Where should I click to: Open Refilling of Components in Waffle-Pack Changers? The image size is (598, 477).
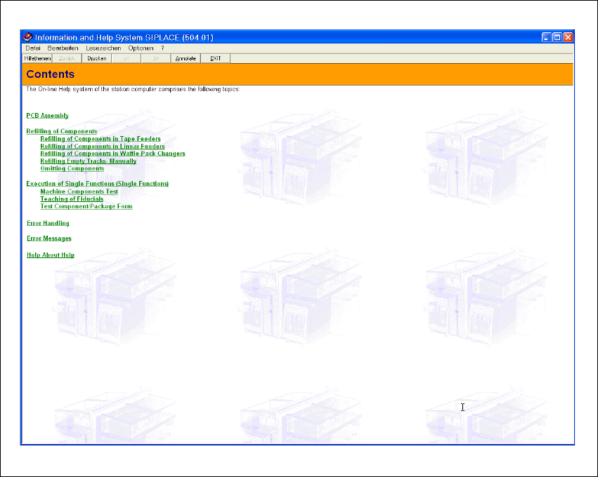[112, 154]
